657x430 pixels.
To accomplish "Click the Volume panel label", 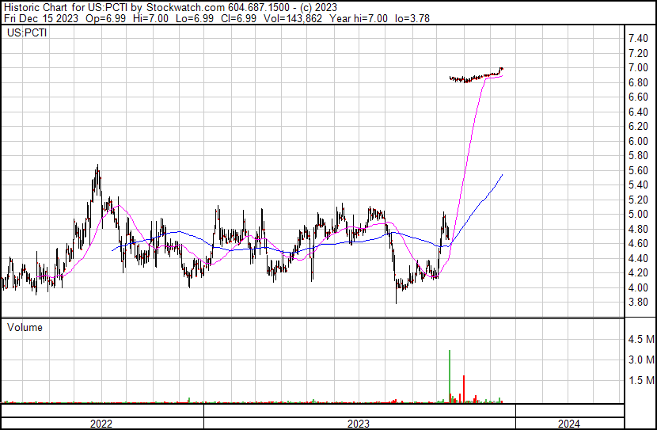I will click(25, 327).
